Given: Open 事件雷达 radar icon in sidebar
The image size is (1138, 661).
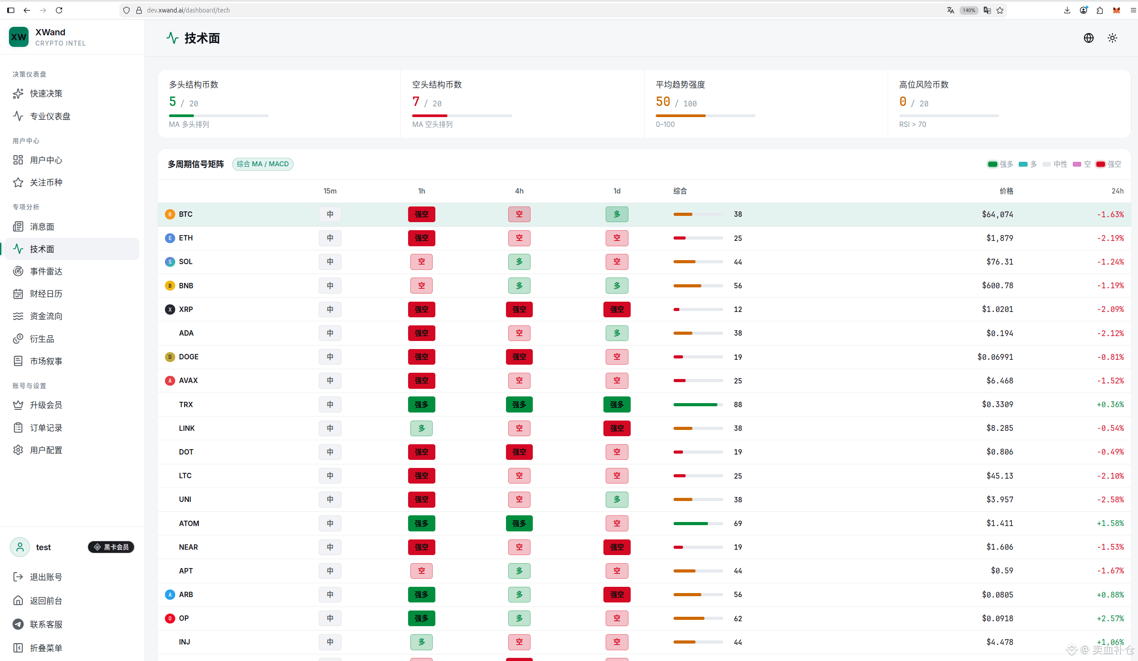Looking at the screenshot, I should coord(18,271).
